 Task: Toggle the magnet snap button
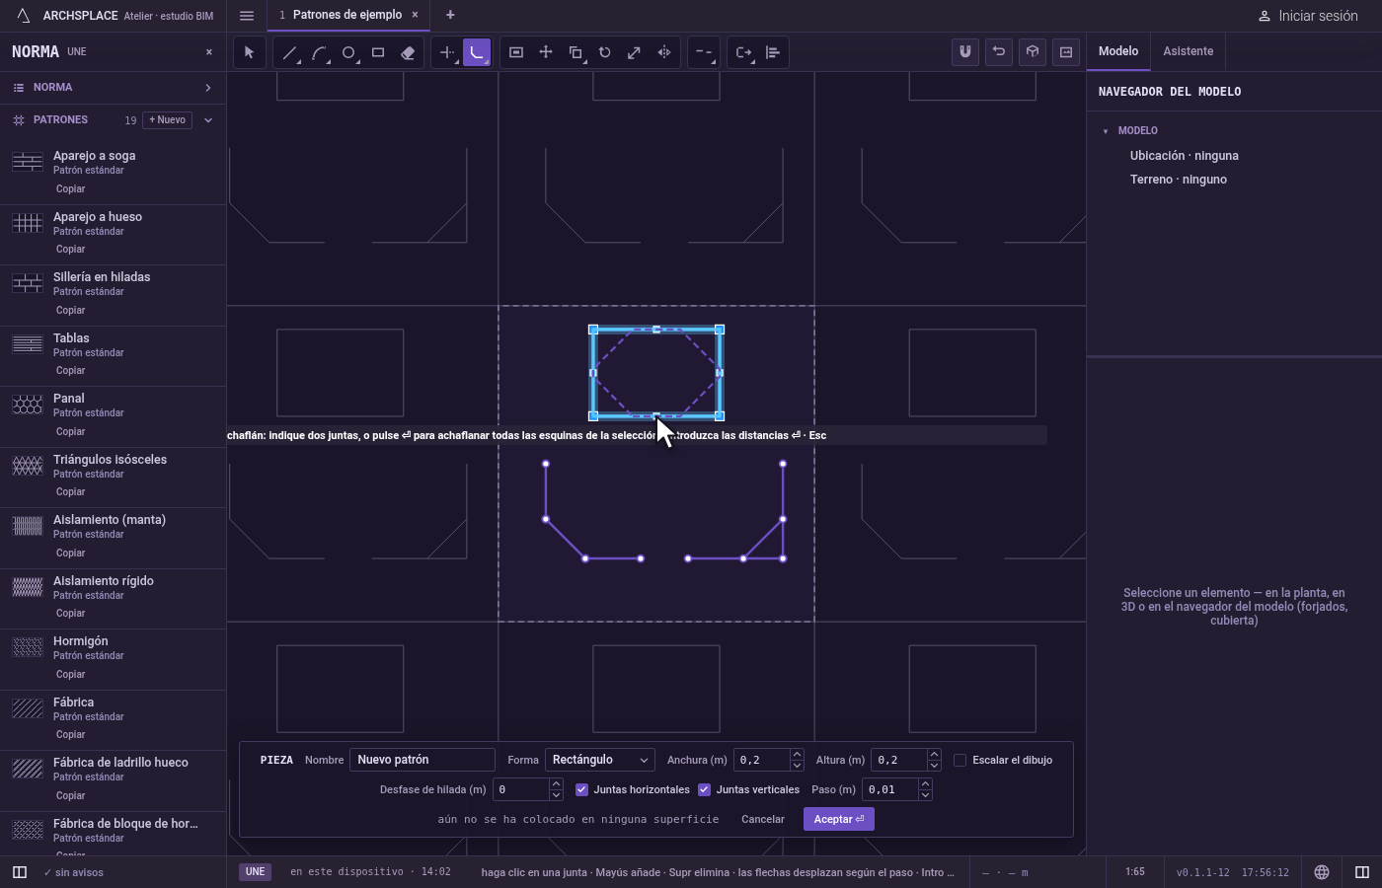tap(965, 52)
